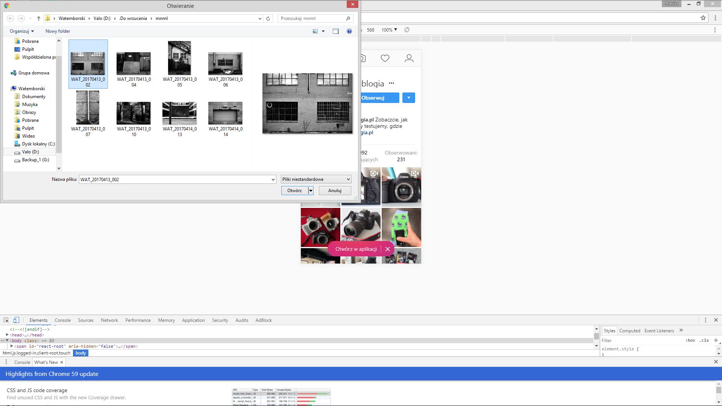Open view options dropdown arrow

[323, 31]
